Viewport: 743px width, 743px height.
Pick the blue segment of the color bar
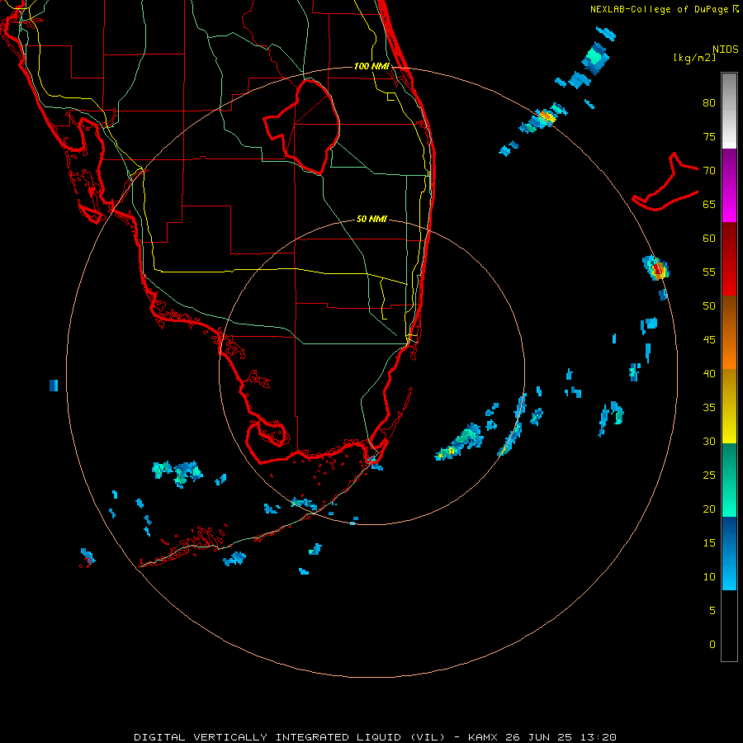tap(729, 553)
